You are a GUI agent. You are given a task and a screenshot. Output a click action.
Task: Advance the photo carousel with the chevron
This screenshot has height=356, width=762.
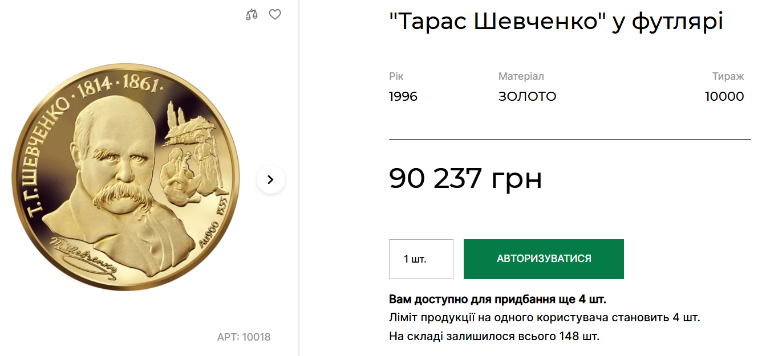pos(270,179)
